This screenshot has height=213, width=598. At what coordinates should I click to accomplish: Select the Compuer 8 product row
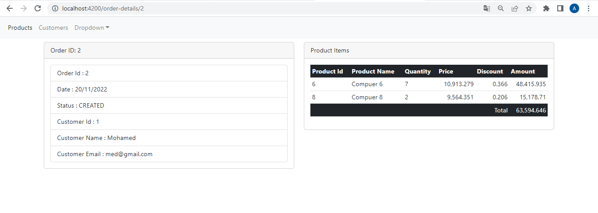[x=367, y=97]
